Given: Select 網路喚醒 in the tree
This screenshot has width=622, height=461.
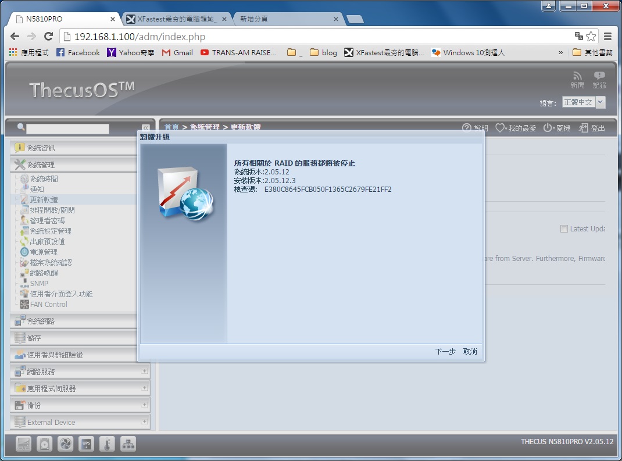Looking at the screenshot, I should coord(44,273).
